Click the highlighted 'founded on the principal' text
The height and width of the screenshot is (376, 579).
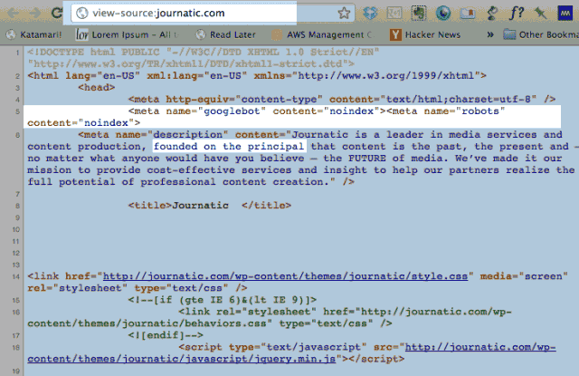coord(229,147)
